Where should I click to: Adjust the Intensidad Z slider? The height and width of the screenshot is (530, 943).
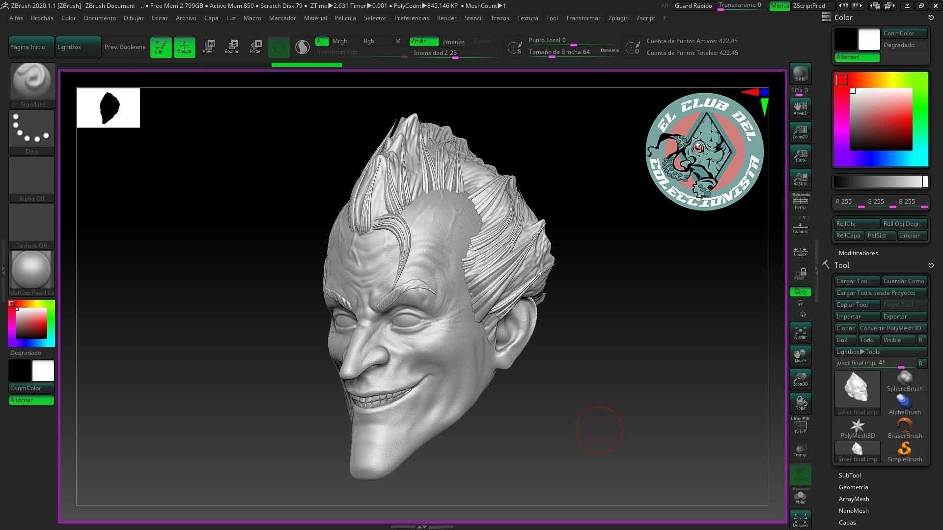pyautogui.click(x=455, y=53)
